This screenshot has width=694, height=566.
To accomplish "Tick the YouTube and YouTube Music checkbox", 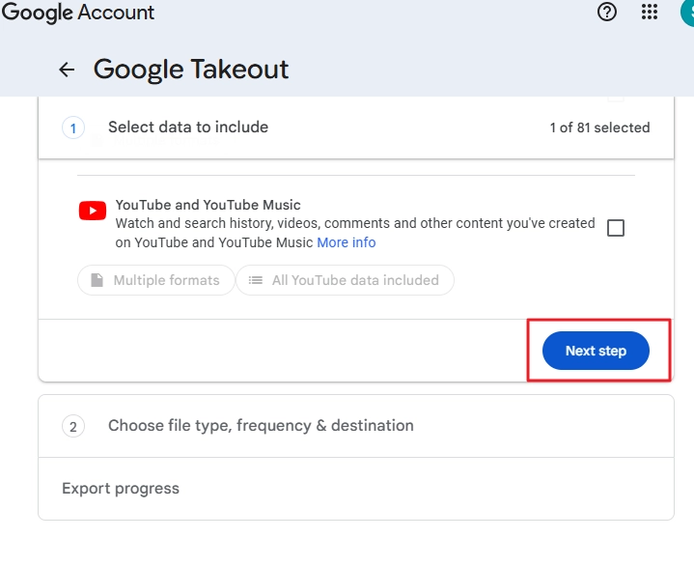I will tap(616, 228).
